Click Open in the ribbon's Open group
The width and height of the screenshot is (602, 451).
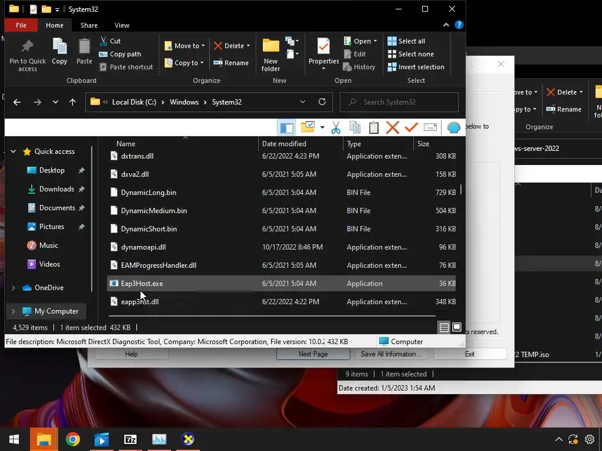coord(360,41)
